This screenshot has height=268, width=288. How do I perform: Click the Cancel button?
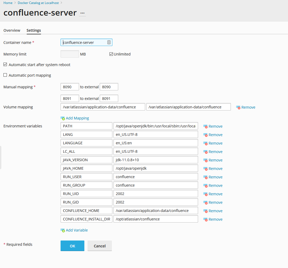(x=99, y=246)
